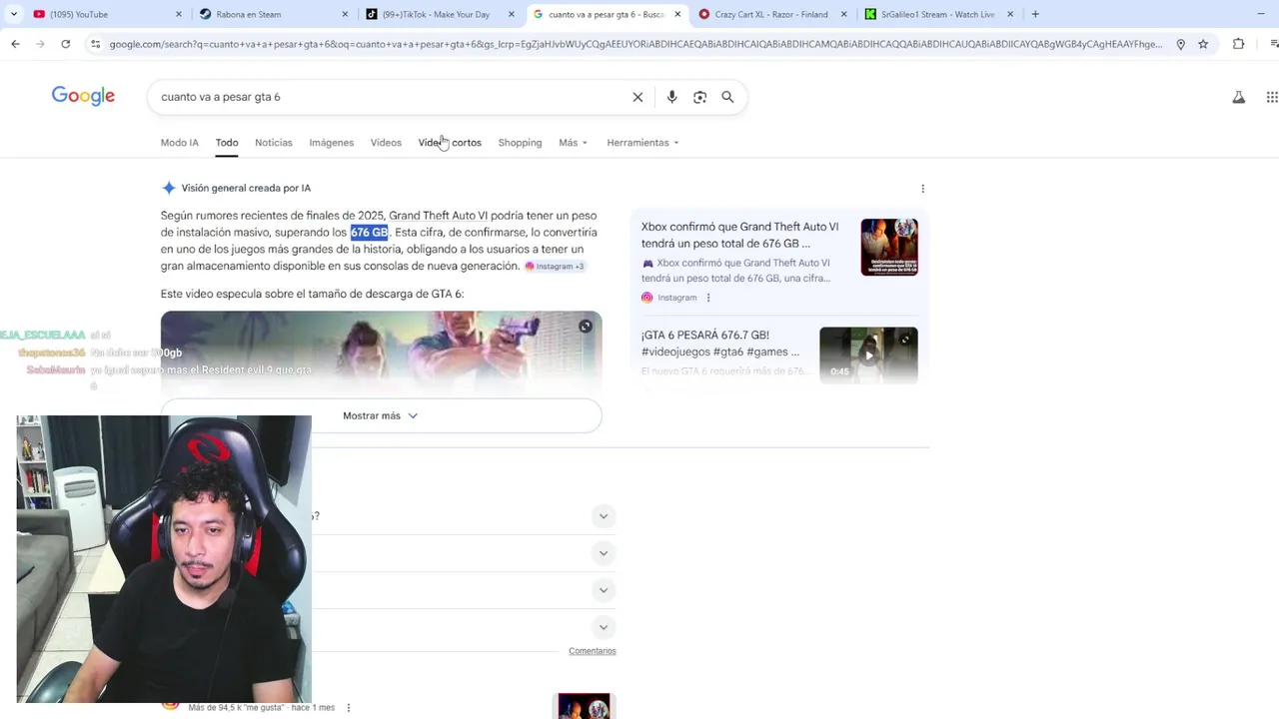
Task: Open the tab search dropdown arrow
Action: [x=13, y=14]
